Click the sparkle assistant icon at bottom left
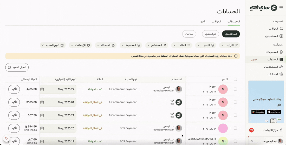The image size is (286, 145). tap(6, 139)
